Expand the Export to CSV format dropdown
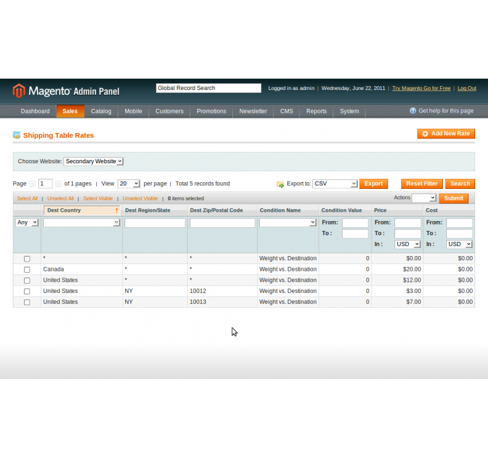 coord(335,183)
